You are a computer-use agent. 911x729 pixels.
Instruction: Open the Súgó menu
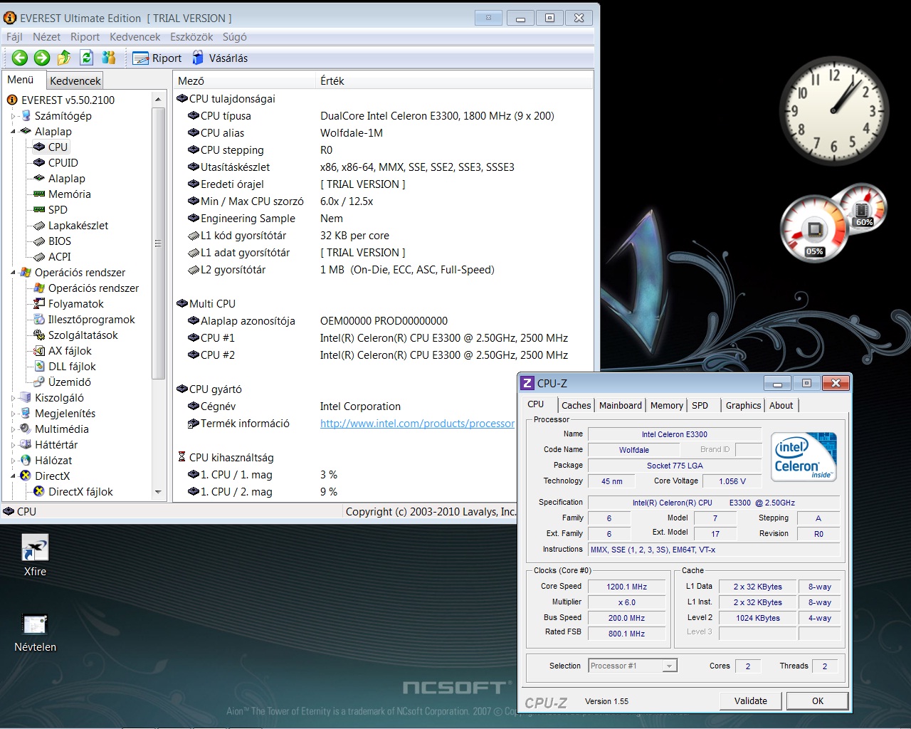pyautogui.click(x=234, y=37)
